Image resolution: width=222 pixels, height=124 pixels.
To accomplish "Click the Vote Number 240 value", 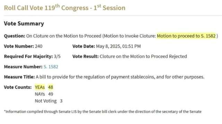I will click(x=39, y=46).
